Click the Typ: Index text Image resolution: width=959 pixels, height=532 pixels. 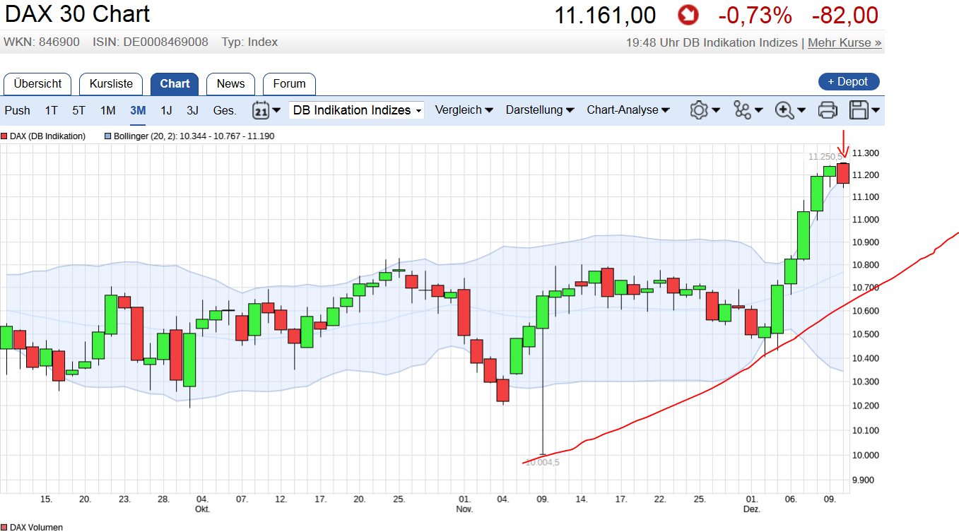tap(249, 42)
